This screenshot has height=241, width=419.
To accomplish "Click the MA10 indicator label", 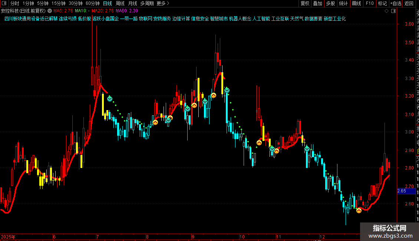I will click(x=82, y=11).
